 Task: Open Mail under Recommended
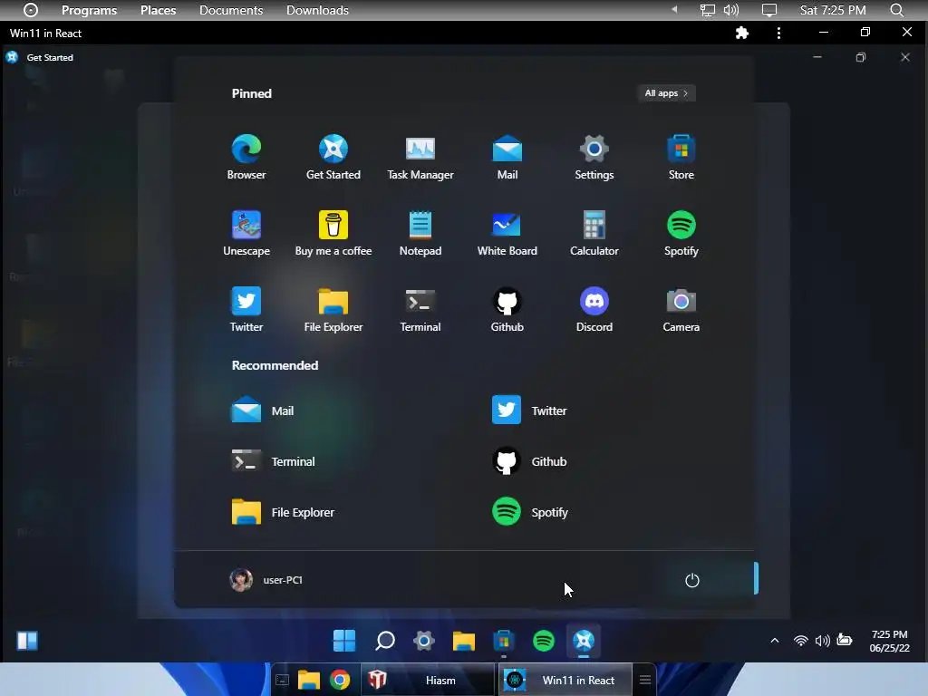click(x=263, y=411)
